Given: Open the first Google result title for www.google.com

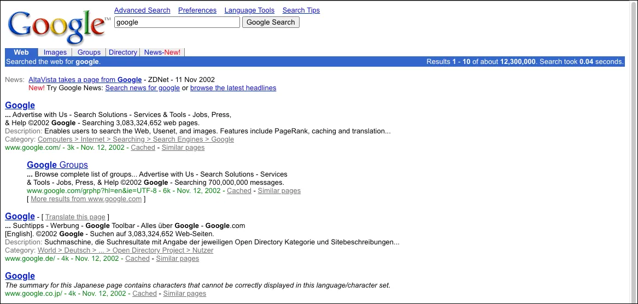Looking at the screenshot, I should coord(20,106).
